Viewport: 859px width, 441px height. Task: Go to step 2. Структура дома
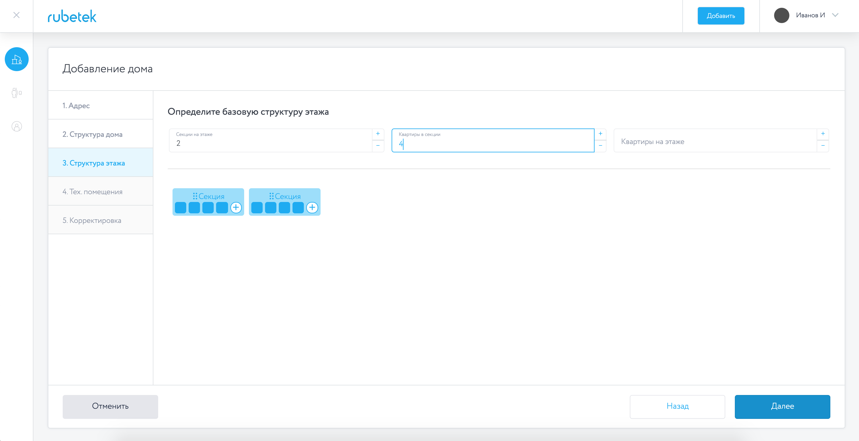pyautogui.click(x=101, y=134)
